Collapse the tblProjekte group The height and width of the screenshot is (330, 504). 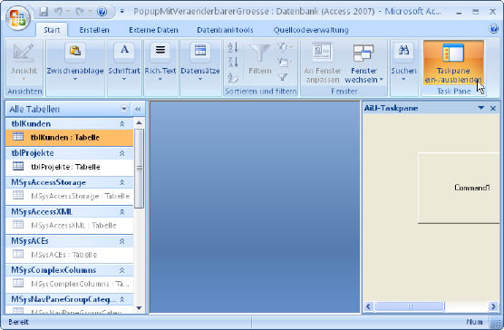pyautogui.click(x=122, y=153)
